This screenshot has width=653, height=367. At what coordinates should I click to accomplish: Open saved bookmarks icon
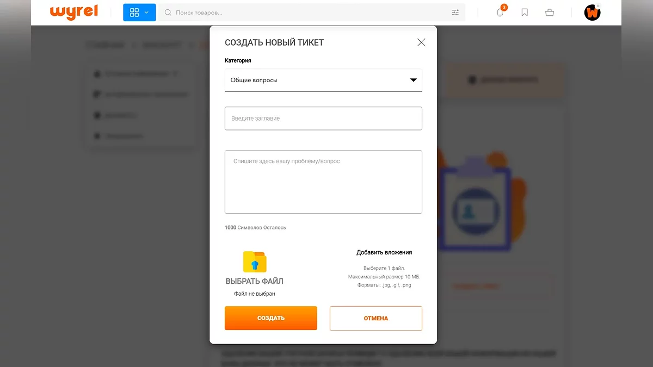tap(525, 13)
